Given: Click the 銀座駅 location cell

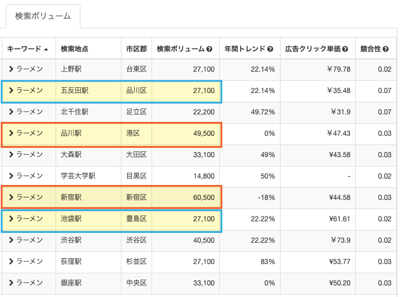Looking at the screenshot, I should pyautogui.click(x=88, y=283).
